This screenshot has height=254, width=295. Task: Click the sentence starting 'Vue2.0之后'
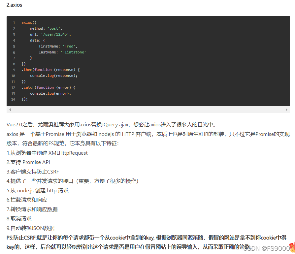coord(112,125)
